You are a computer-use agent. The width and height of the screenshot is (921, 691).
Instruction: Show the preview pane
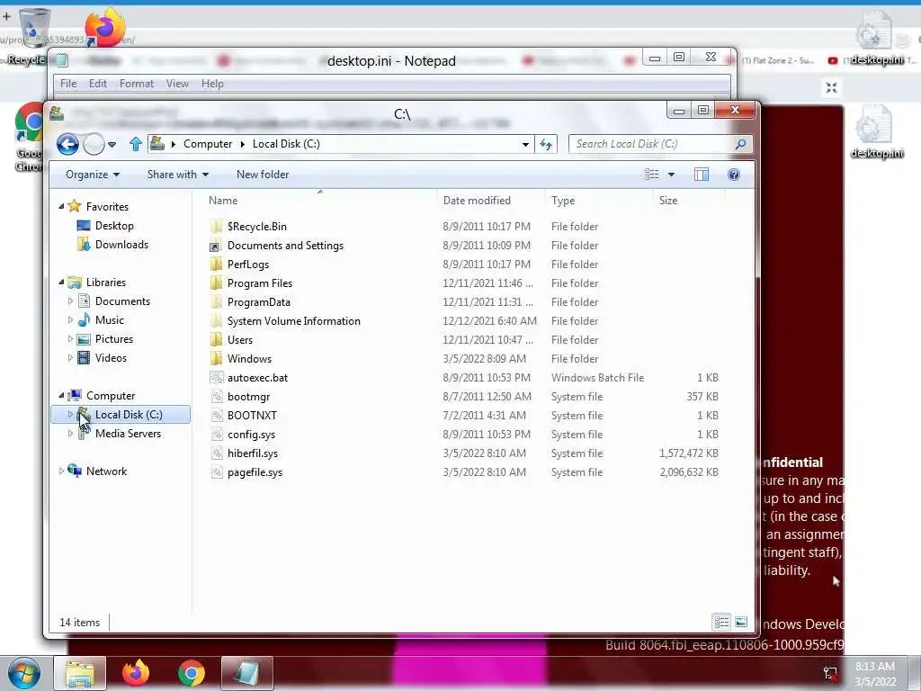(702, 175)
